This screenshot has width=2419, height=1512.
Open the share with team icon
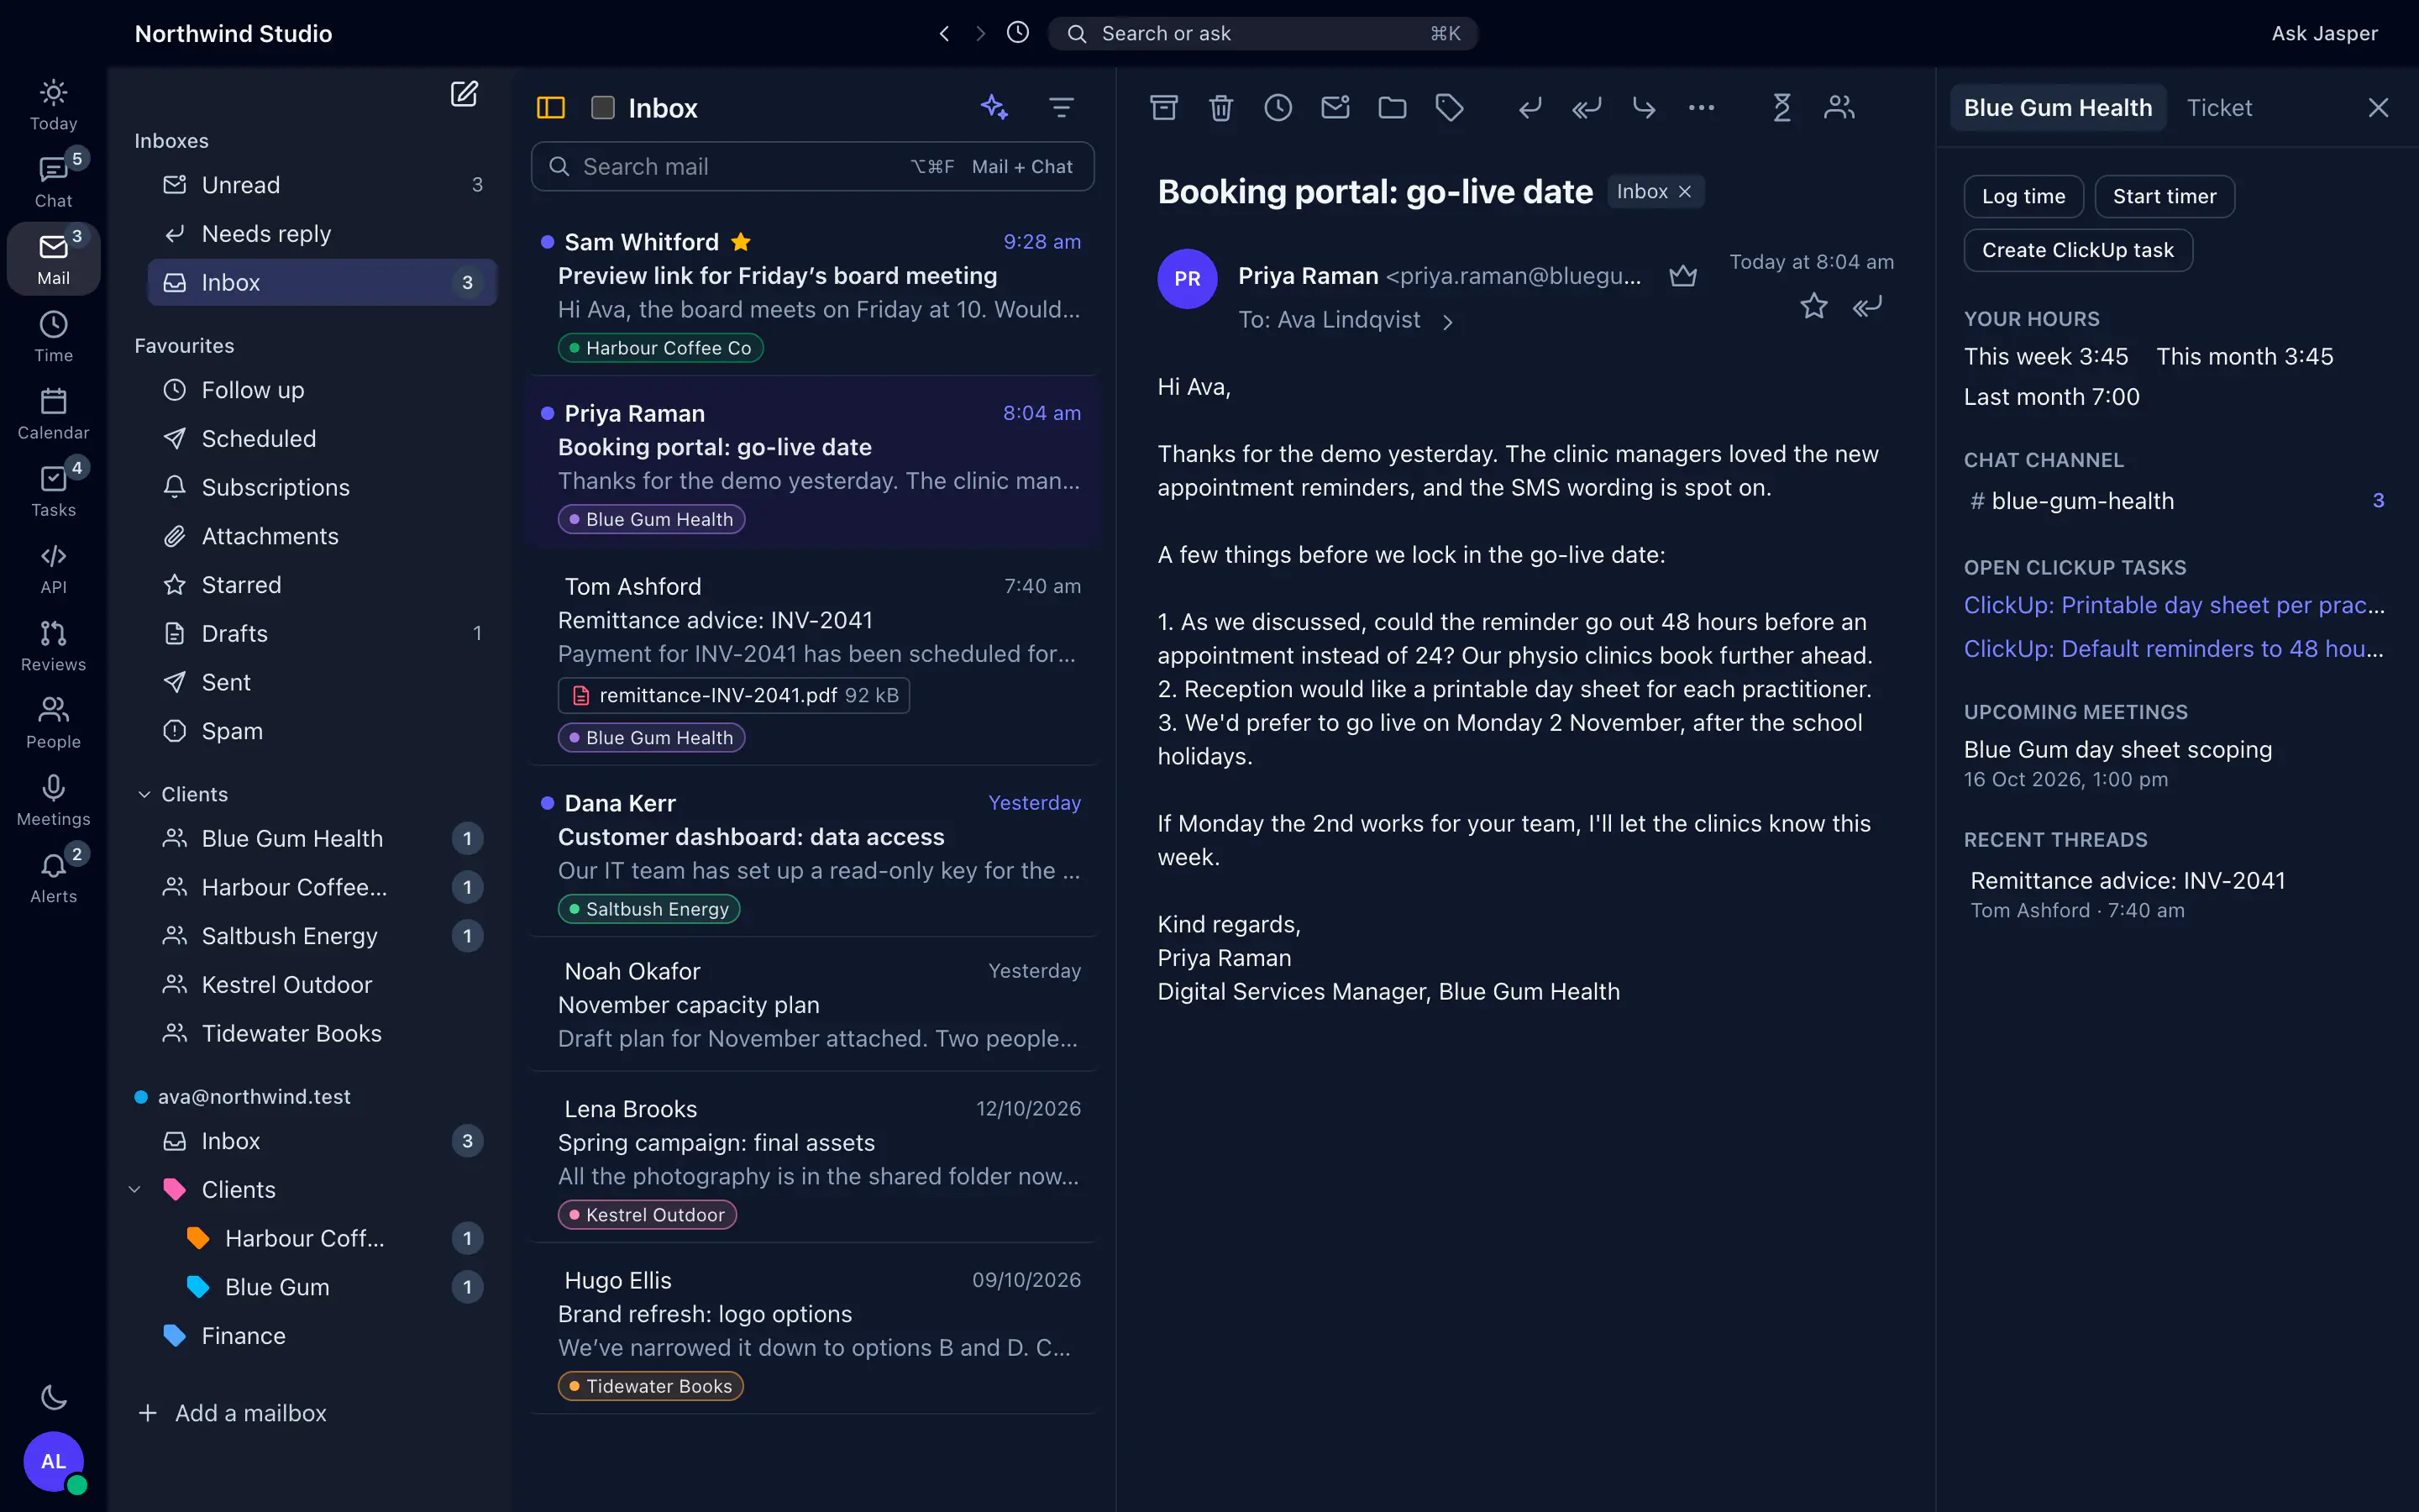[1839, 107]
